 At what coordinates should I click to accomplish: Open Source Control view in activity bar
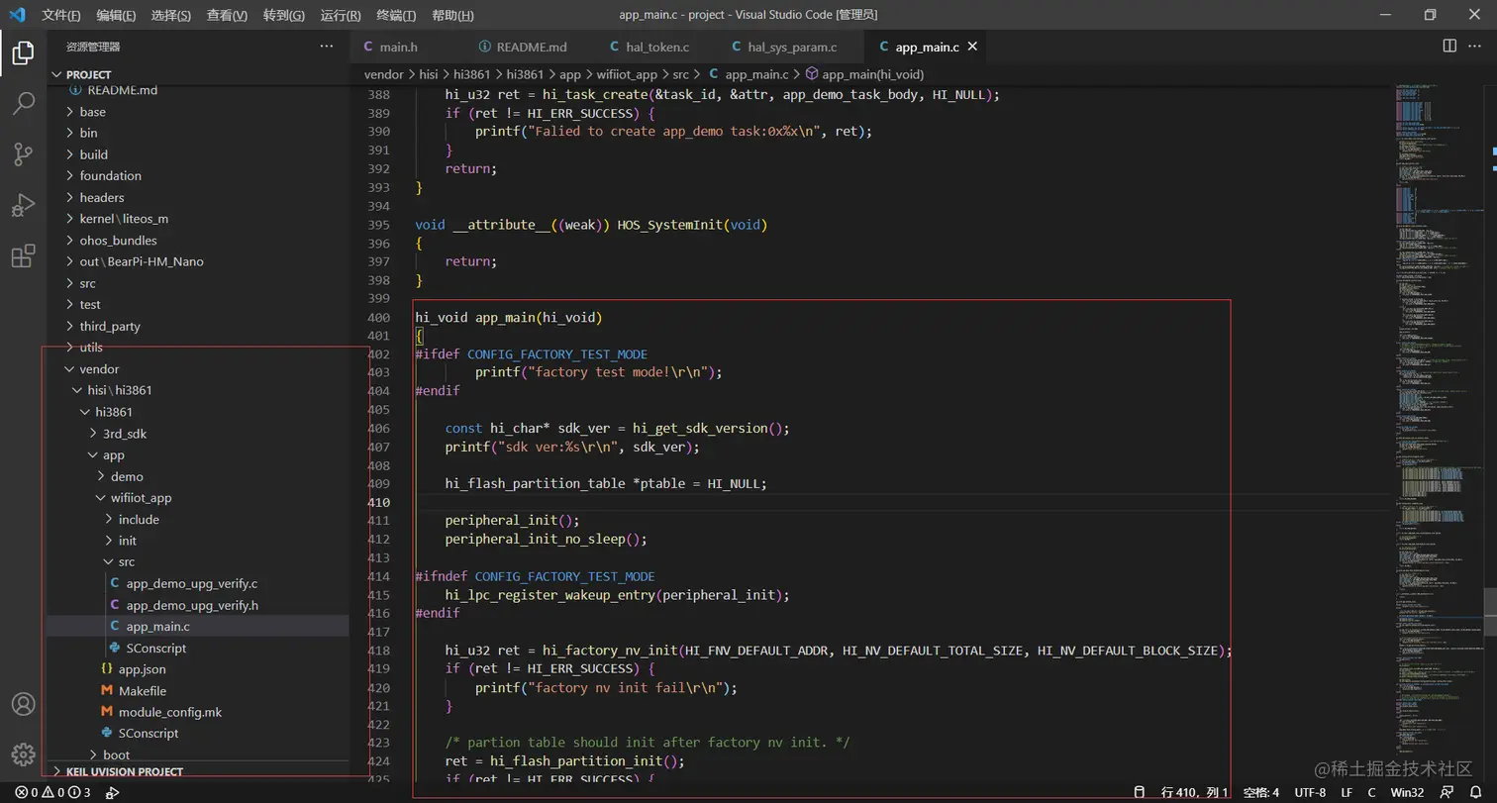coord(23,154)
